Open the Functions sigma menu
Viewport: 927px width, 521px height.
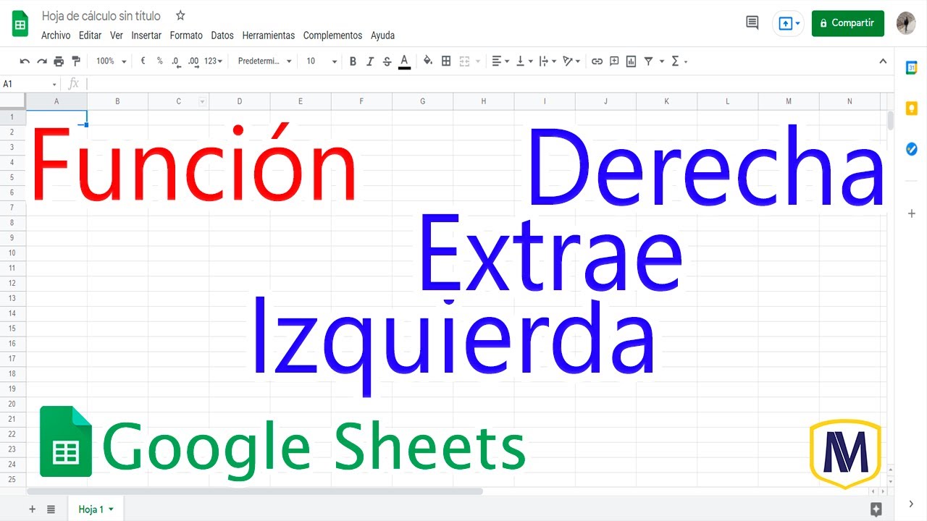click(x=679, y=62)
